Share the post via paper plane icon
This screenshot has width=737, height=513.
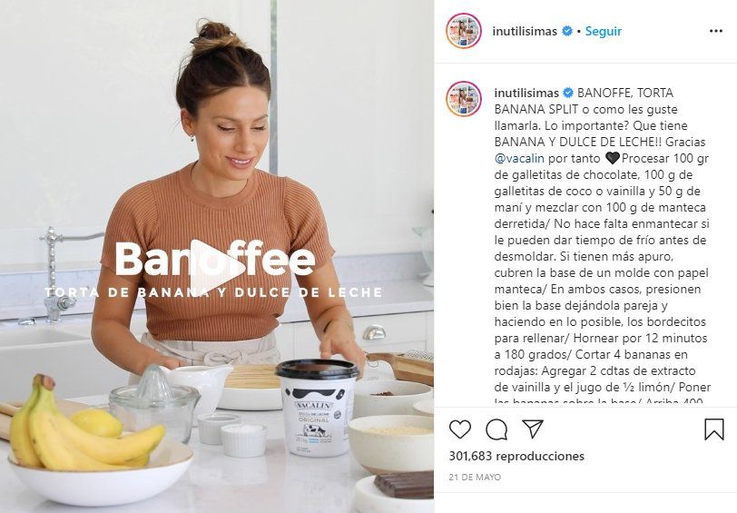533,429
